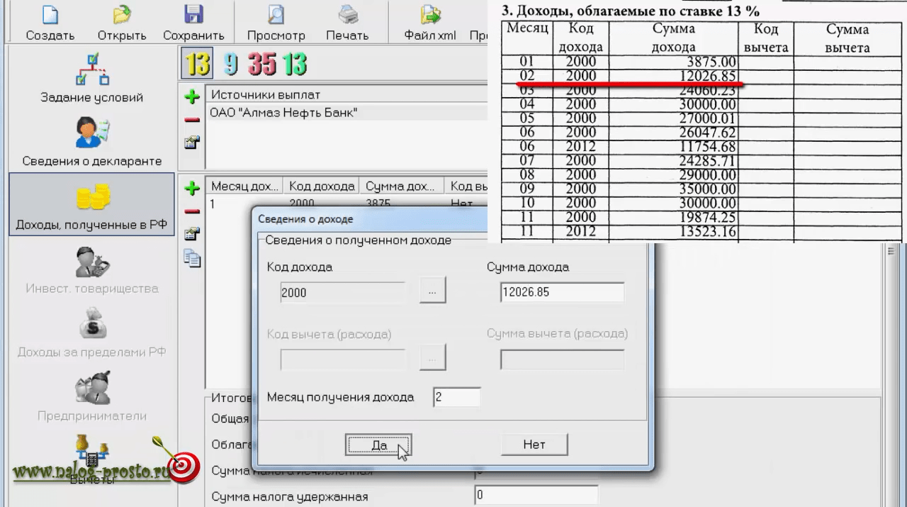Click the Создать toolbar icon
This screenshot has height=507, width=907.
point(50,15)
